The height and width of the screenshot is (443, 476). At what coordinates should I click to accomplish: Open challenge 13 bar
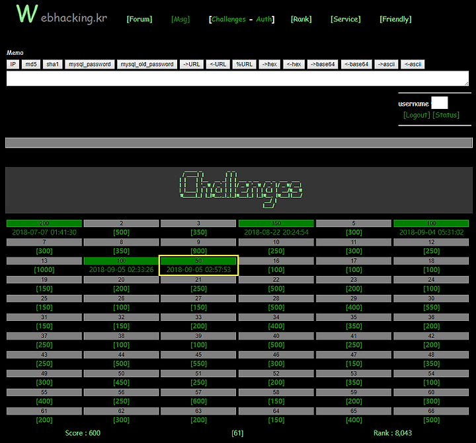click(x=44, y=261)
